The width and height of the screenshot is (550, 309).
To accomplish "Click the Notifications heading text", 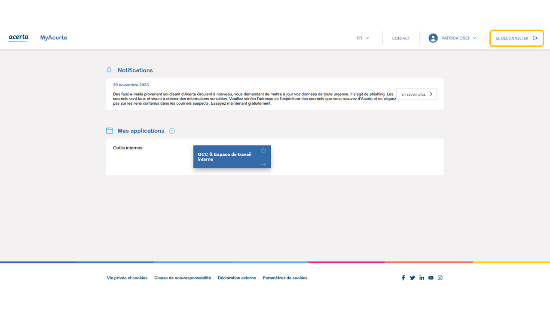I will click(135, 70).
